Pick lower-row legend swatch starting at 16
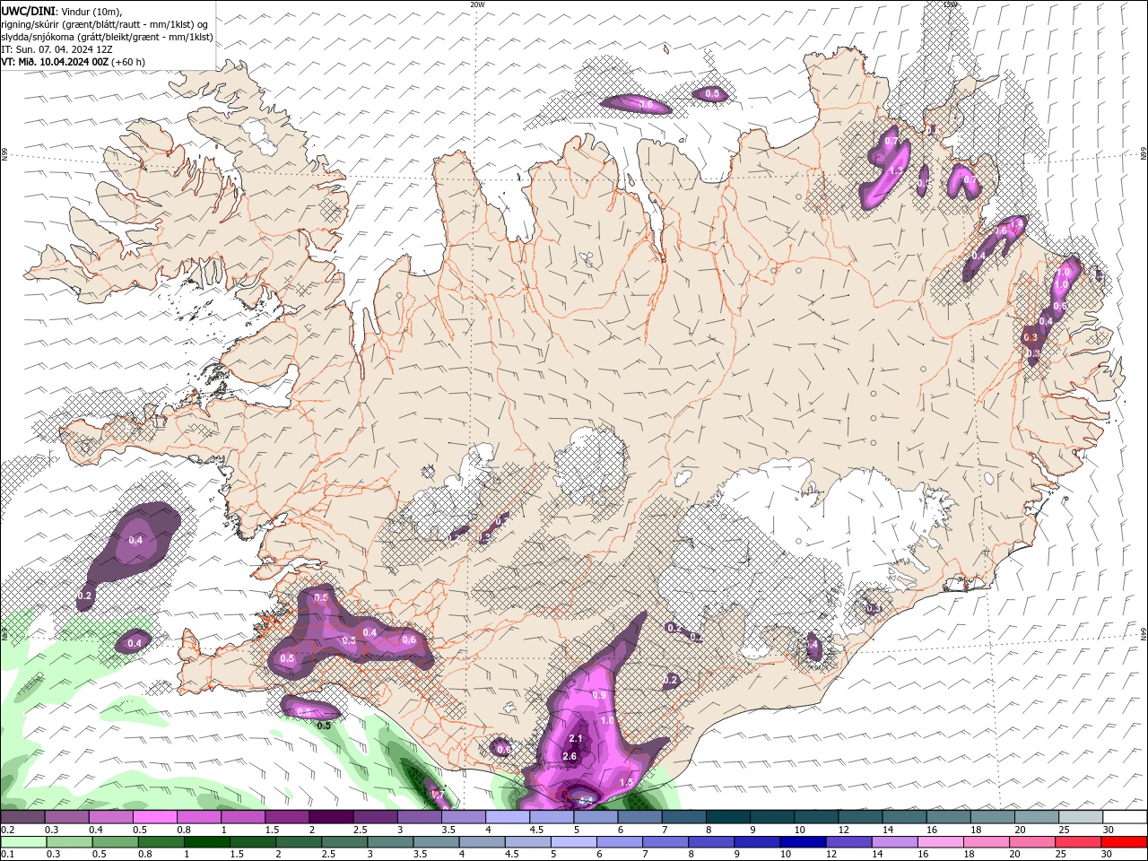The image size is (1148, 861). pyautogui.click(x=941, y=842)
